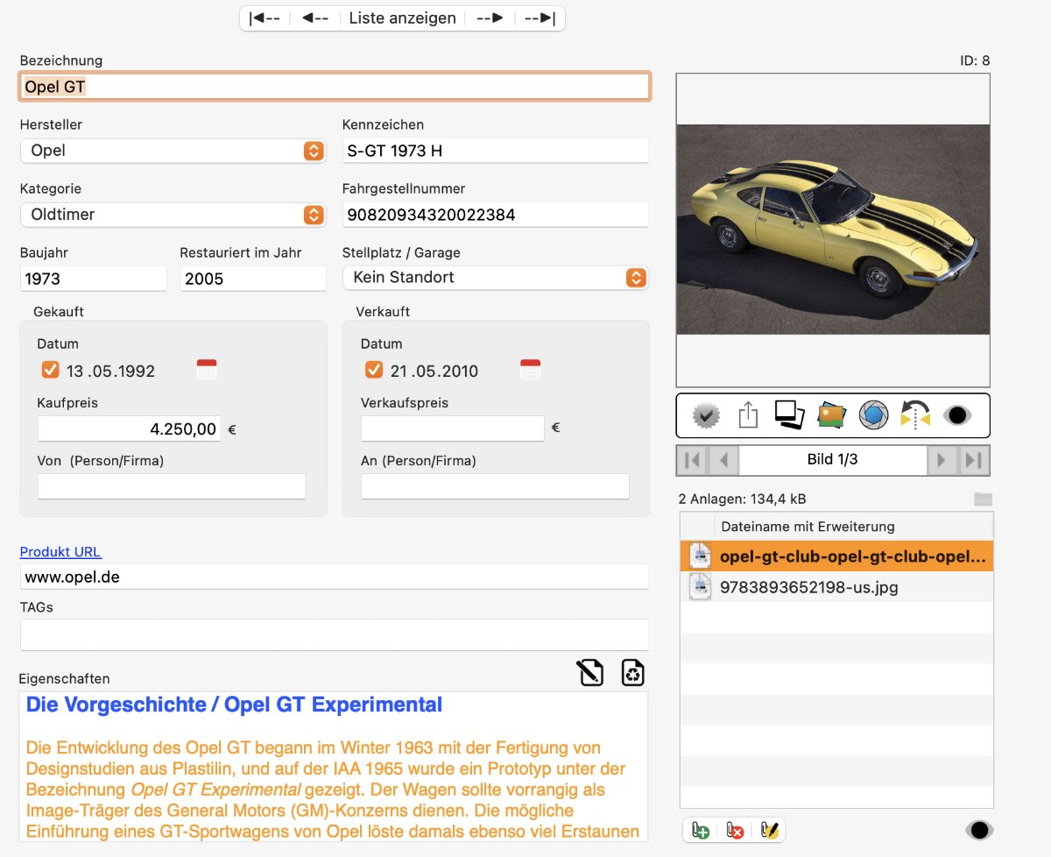Click the eye icon below attachments list

(978, 830)
